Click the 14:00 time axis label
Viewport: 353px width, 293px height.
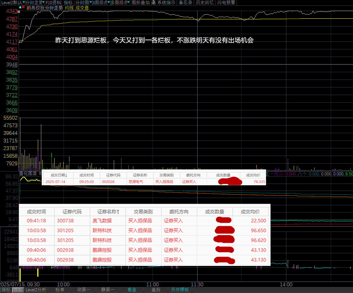[x=286, y=285]
